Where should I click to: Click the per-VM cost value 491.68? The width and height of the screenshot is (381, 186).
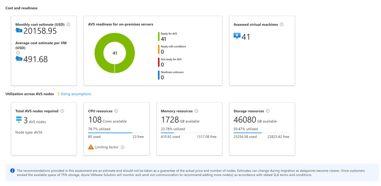tap(35, 59)
